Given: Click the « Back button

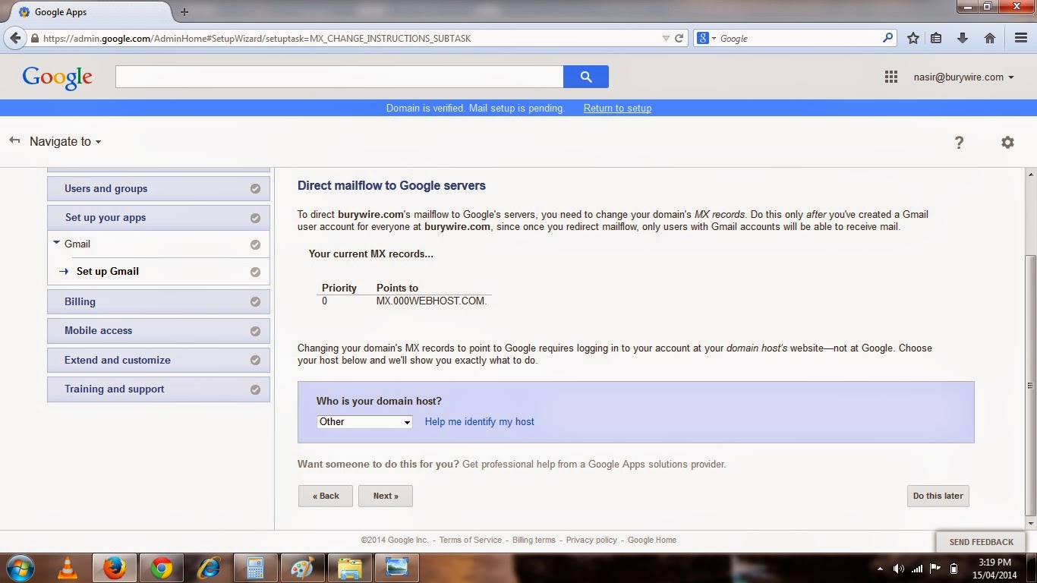Looking at the screenshot, I should click(325, 496).
